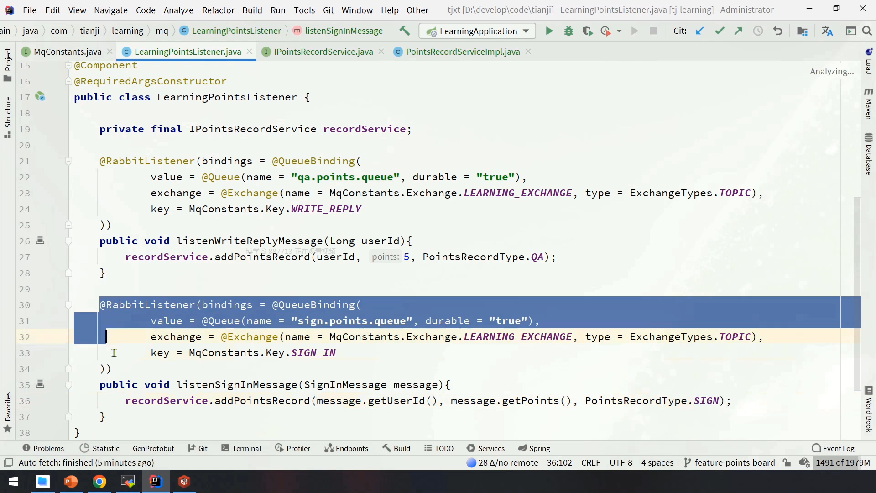Viewport: 876px width, 493px height.
Task: Click the green Run button
Action: click(x=549, y=31)
